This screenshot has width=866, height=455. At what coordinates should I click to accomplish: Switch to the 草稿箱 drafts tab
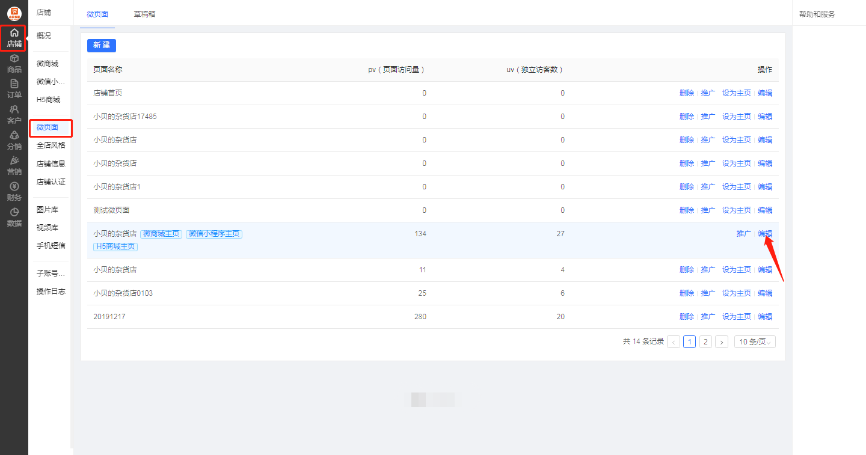click(x=144, y=14)
